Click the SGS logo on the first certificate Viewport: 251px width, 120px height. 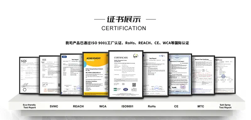point(24,61)
